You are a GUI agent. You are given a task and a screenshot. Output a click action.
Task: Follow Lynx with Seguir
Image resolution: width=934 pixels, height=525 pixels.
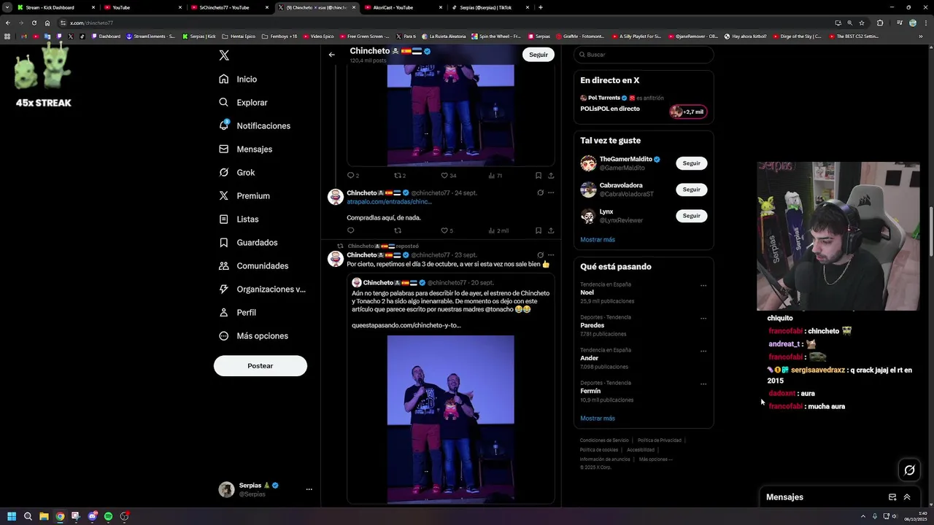click(x=691, y=216)
